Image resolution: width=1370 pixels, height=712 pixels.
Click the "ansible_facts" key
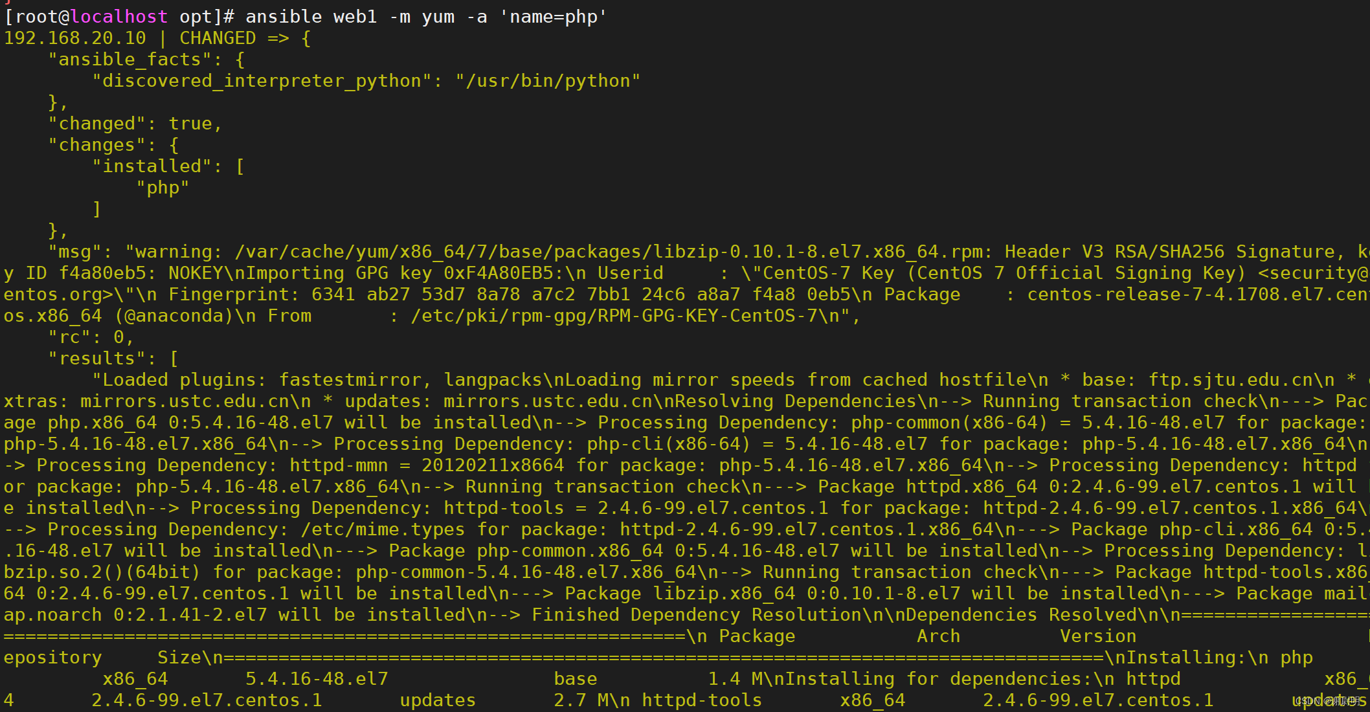[130, 60]
